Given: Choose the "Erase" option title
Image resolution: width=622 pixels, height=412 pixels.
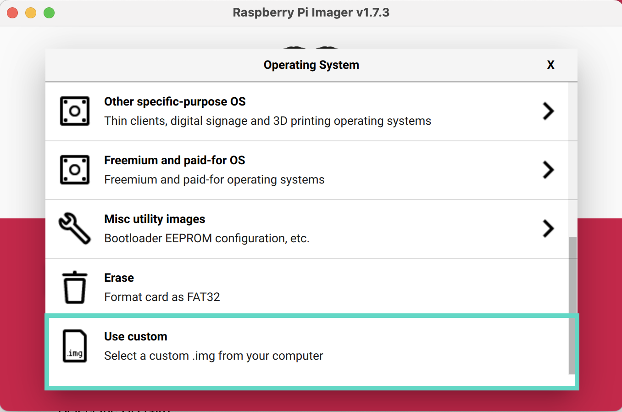Looking at the screenshot, I should [x=119, y=278].
